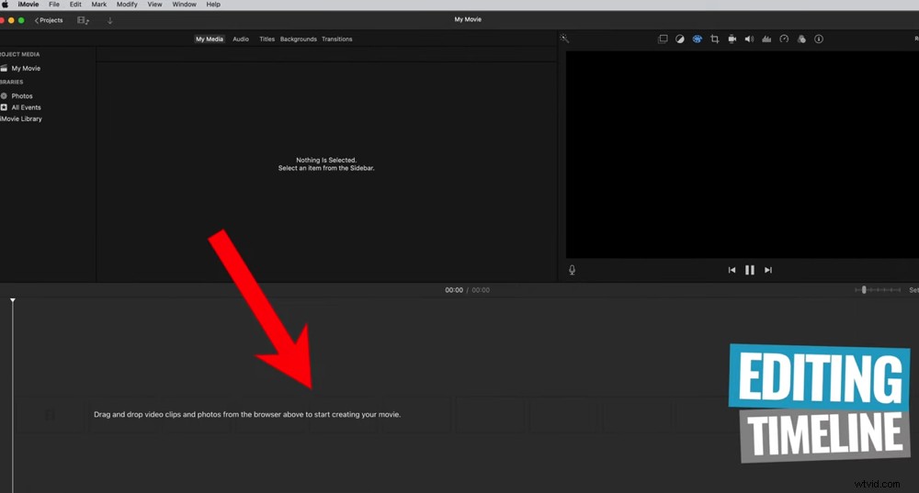Screen dimensions: 919x493
Task: Open the Modify menu
Action: [x=127, y=4]
